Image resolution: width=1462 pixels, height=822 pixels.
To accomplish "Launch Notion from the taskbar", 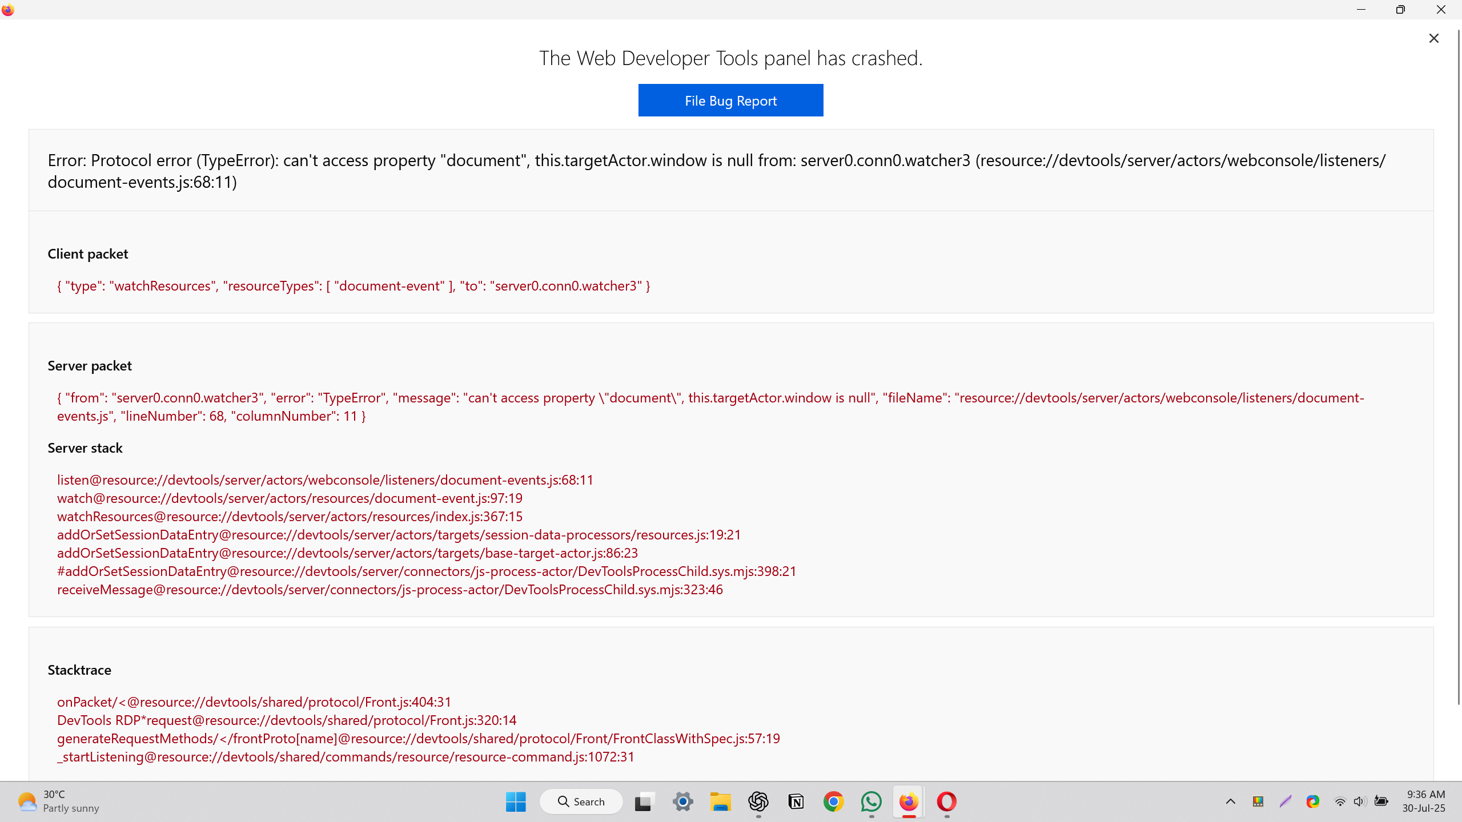I will (796, 801).
